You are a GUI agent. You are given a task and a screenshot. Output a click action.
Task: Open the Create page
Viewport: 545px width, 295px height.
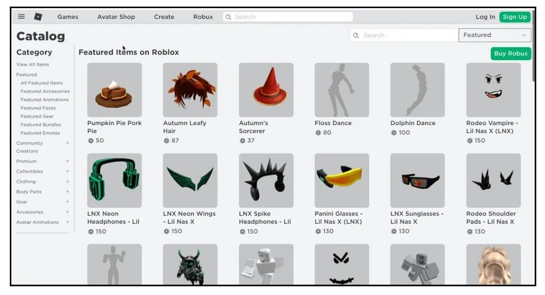click(x=164, y=17)
